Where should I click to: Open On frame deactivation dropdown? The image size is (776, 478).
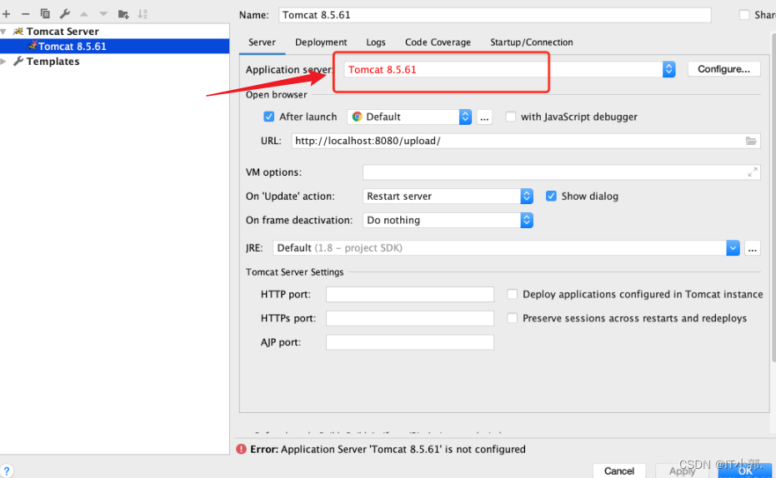click(527, 221)
